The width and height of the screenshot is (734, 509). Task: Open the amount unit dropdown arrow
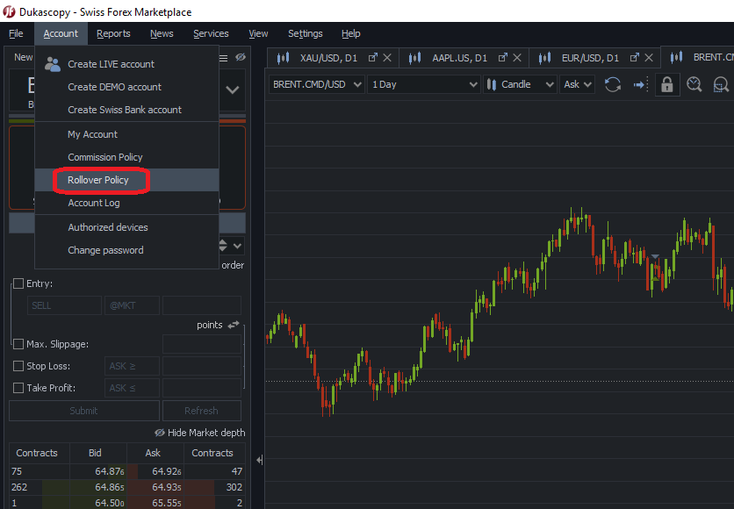237,246
